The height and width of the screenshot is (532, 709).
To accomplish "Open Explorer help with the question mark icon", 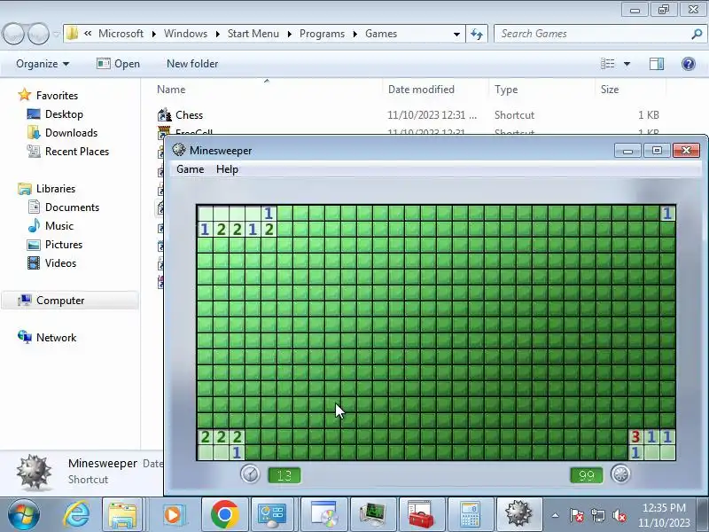I will 689,64.
